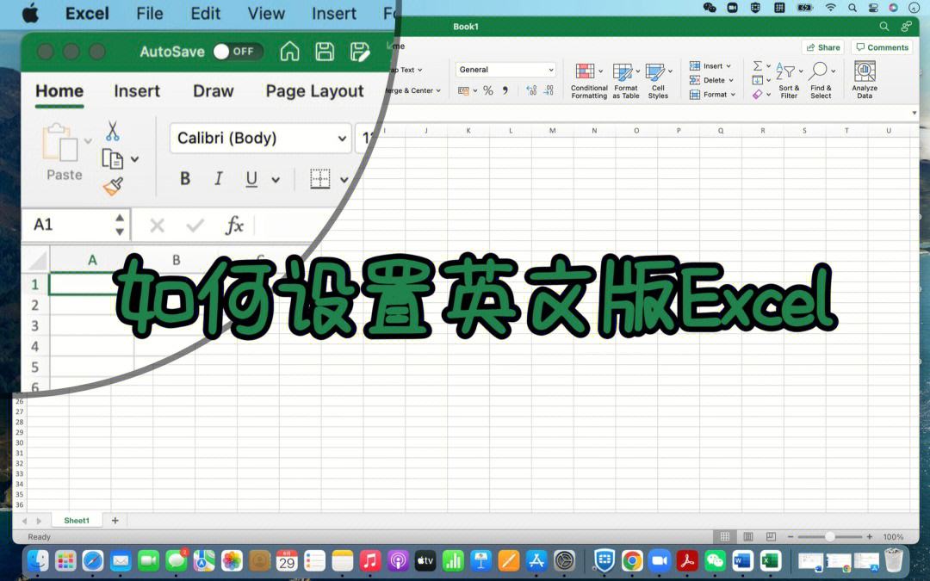Click the Delete cells button
The height and width of the screenshot is (581, 930).
tap(712, 80)
